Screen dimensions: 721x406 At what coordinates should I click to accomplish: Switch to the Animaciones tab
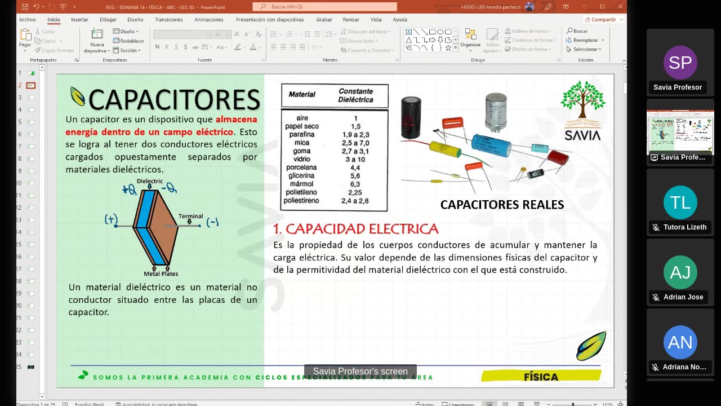[208, 19]
